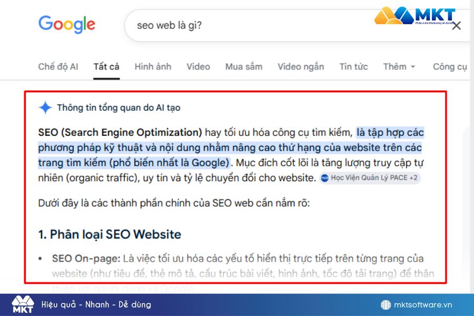Click the blue AI overview sparkle icon
The image size is (474, 316).
coord(45,107)
